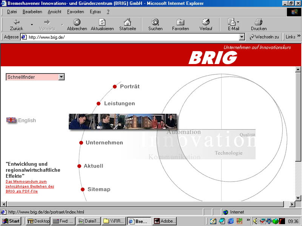Open the Windows Start button
302x226 pixels.
point(11,221)
